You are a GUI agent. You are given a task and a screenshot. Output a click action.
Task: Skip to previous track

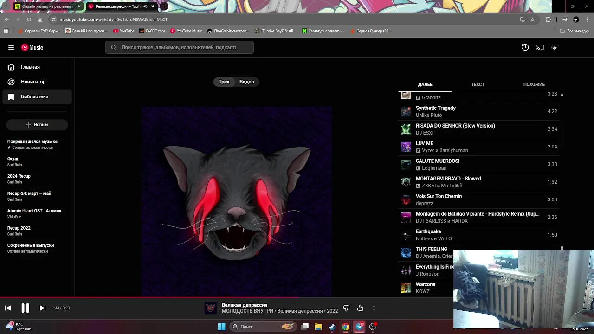[x=8, y=308]
